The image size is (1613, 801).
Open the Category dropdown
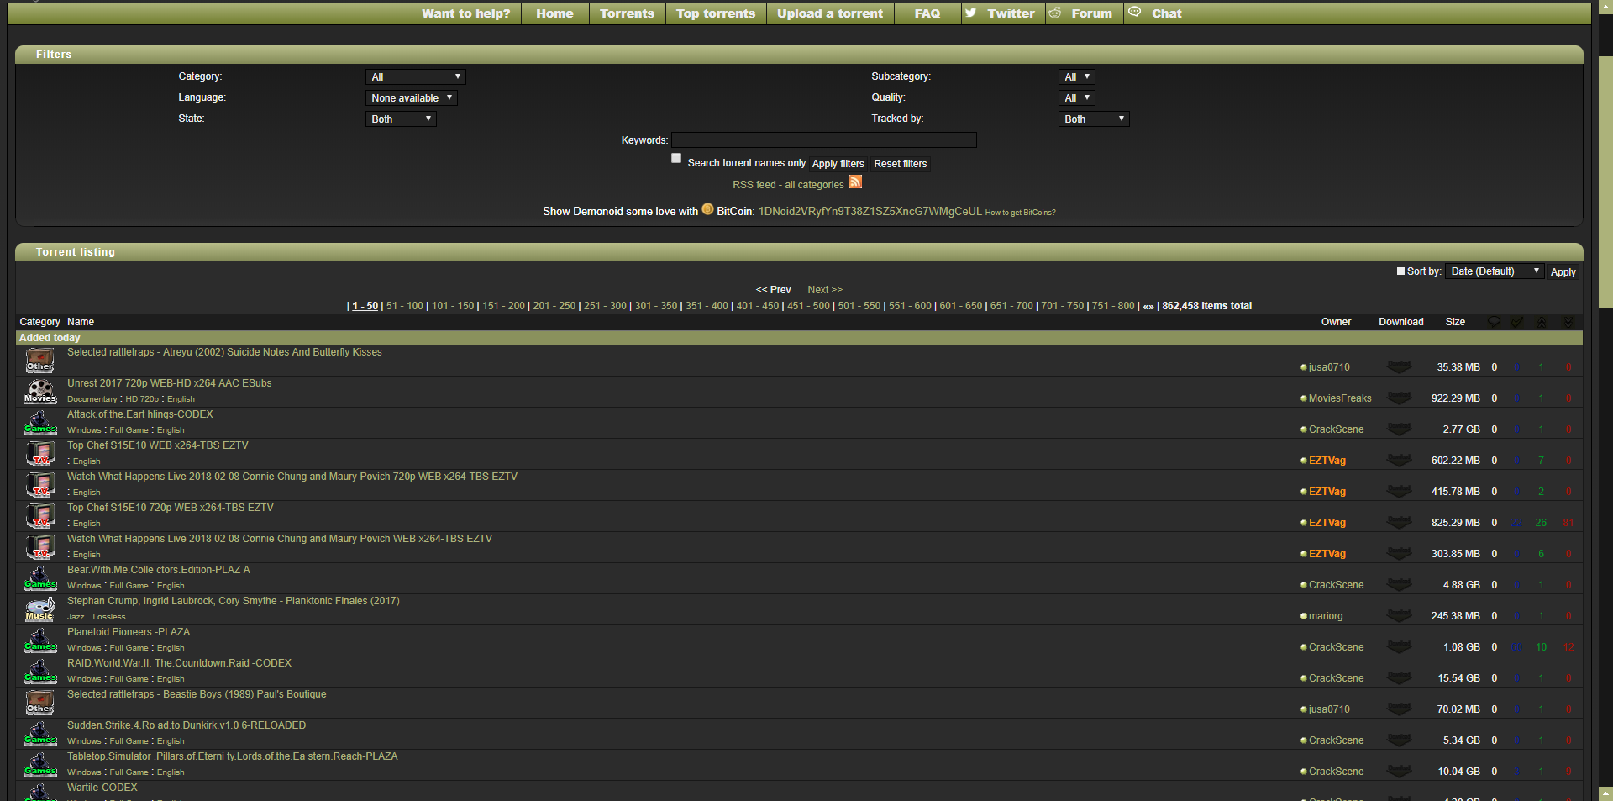click(x=416, y=76)
